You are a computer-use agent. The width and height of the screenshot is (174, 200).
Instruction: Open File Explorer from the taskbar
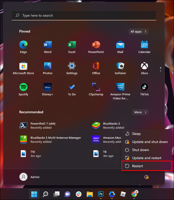pos(90,194)
